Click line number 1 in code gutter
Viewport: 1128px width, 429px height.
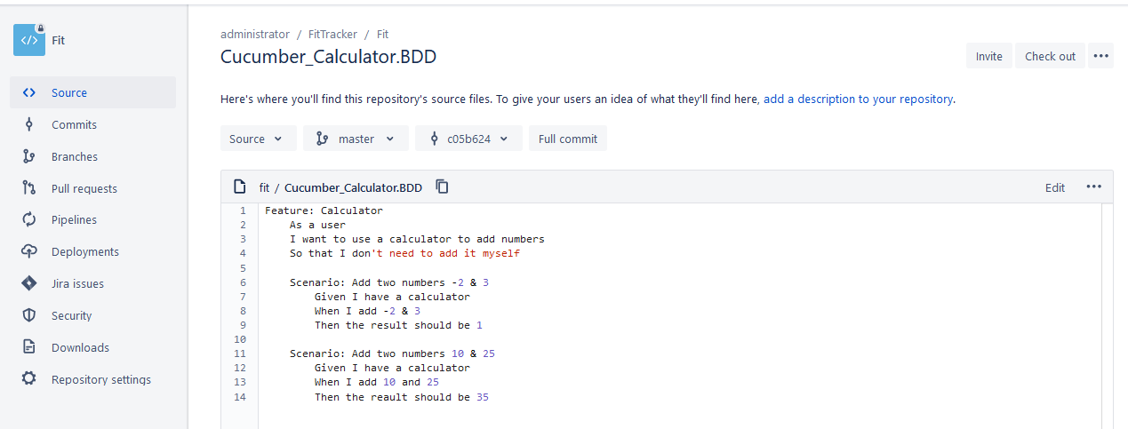[243, 211]
